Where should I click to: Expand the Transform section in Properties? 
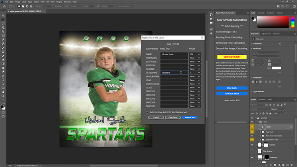[252, 44]
